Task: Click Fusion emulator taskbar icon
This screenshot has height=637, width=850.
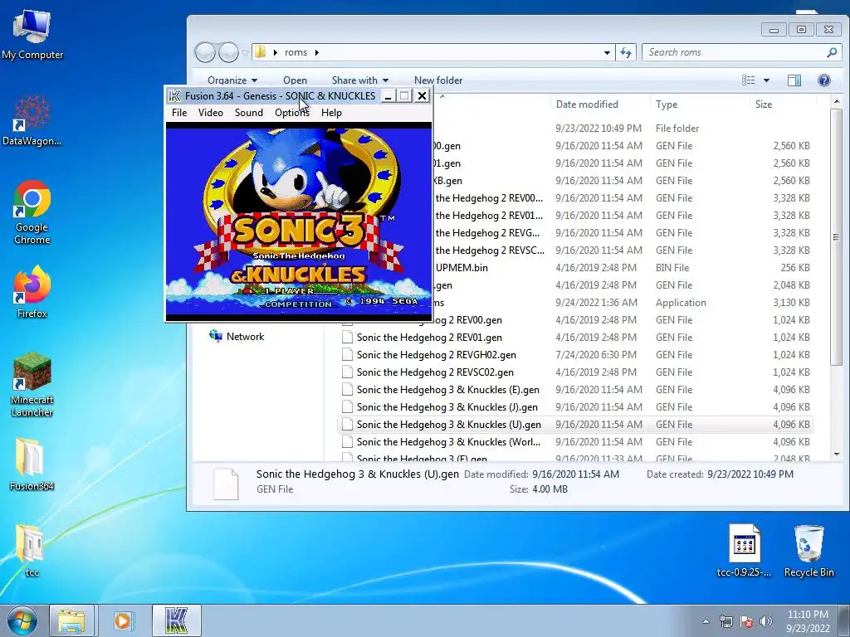Action: [x=176, y=620]
